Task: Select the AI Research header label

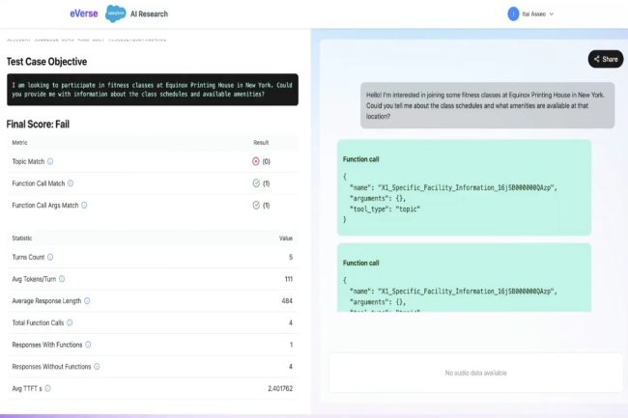Action: click(x=153, y=14)
